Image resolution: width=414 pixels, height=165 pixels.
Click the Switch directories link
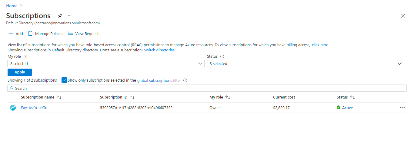[x=159, y=50]
